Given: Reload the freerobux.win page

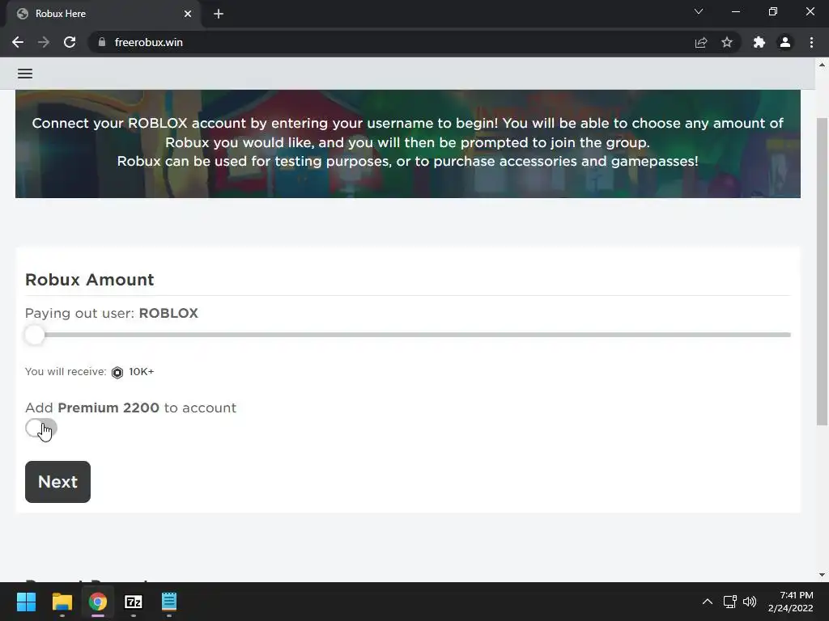Looking at the screenshot, I should click(x=70, y=42).
